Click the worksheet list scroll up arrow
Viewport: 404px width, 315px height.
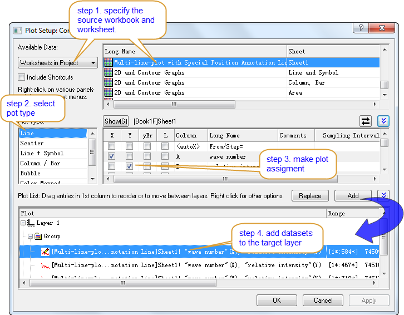[385, 50]
